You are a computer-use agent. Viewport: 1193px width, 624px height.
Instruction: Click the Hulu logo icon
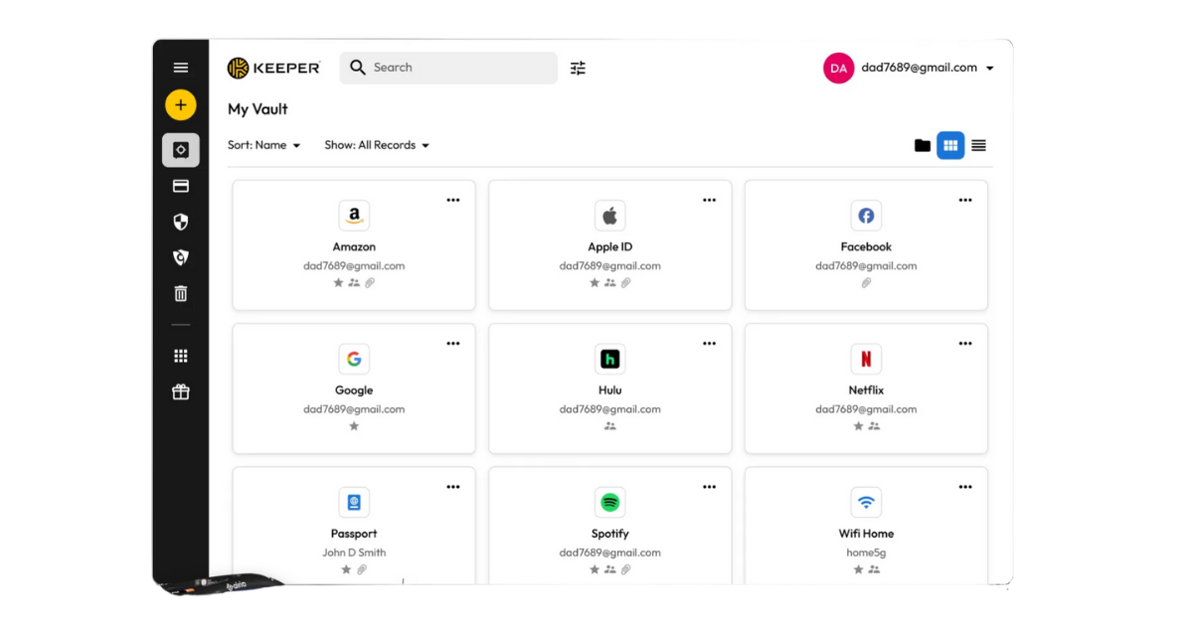pyautogui.click(x=610, y=359)
